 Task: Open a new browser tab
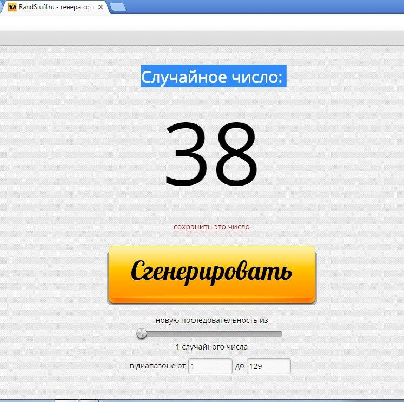click(118, 7)
